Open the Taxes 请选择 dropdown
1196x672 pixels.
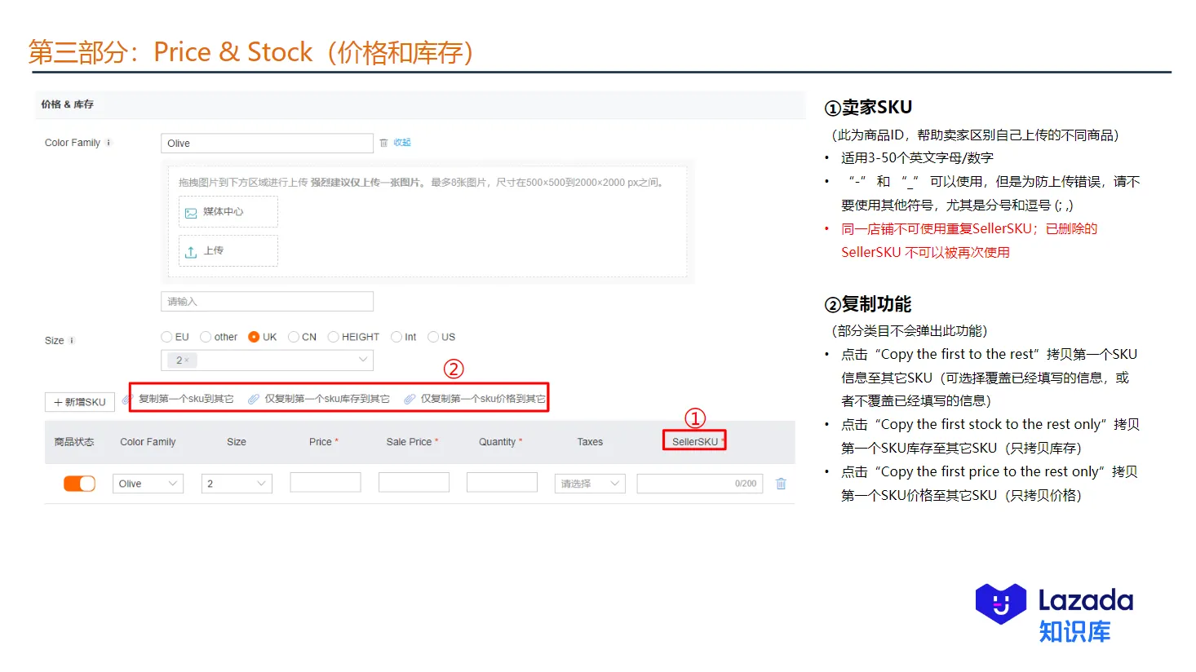[x=589, y=483]
